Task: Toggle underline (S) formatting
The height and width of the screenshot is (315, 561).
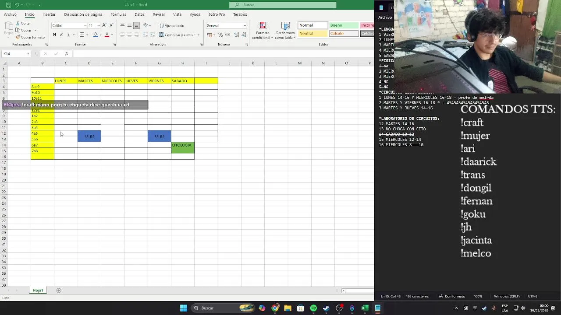Action: [68, 35]
